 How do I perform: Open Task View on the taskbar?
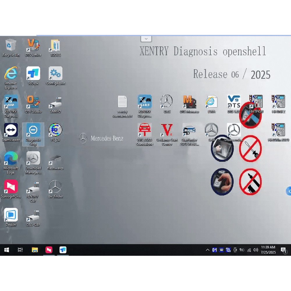point(20,250)
